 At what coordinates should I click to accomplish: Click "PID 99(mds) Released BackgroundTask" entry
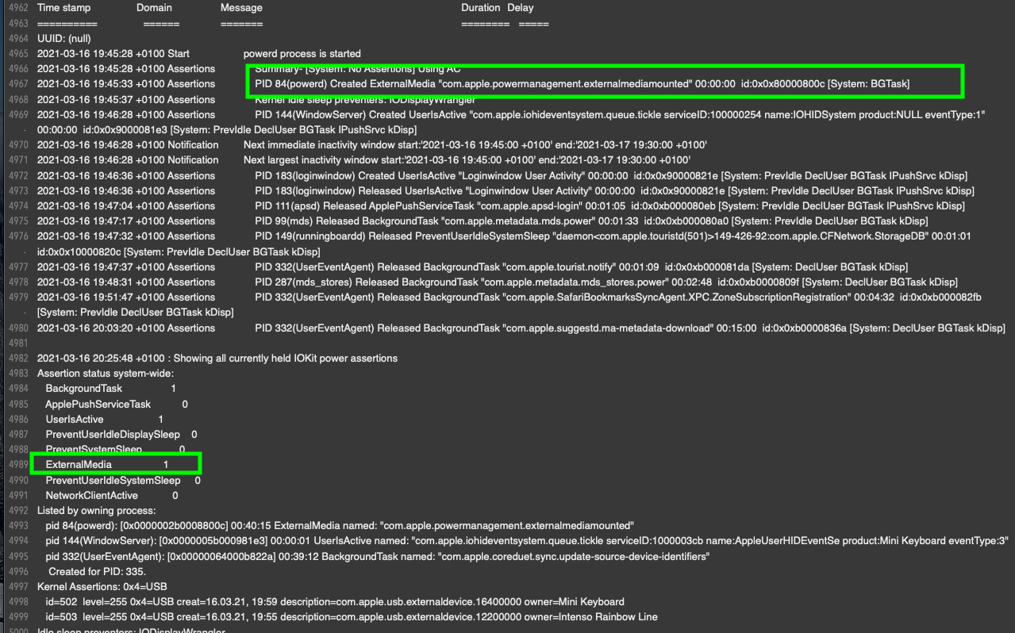pyautogui.click(x=591, y=221)
